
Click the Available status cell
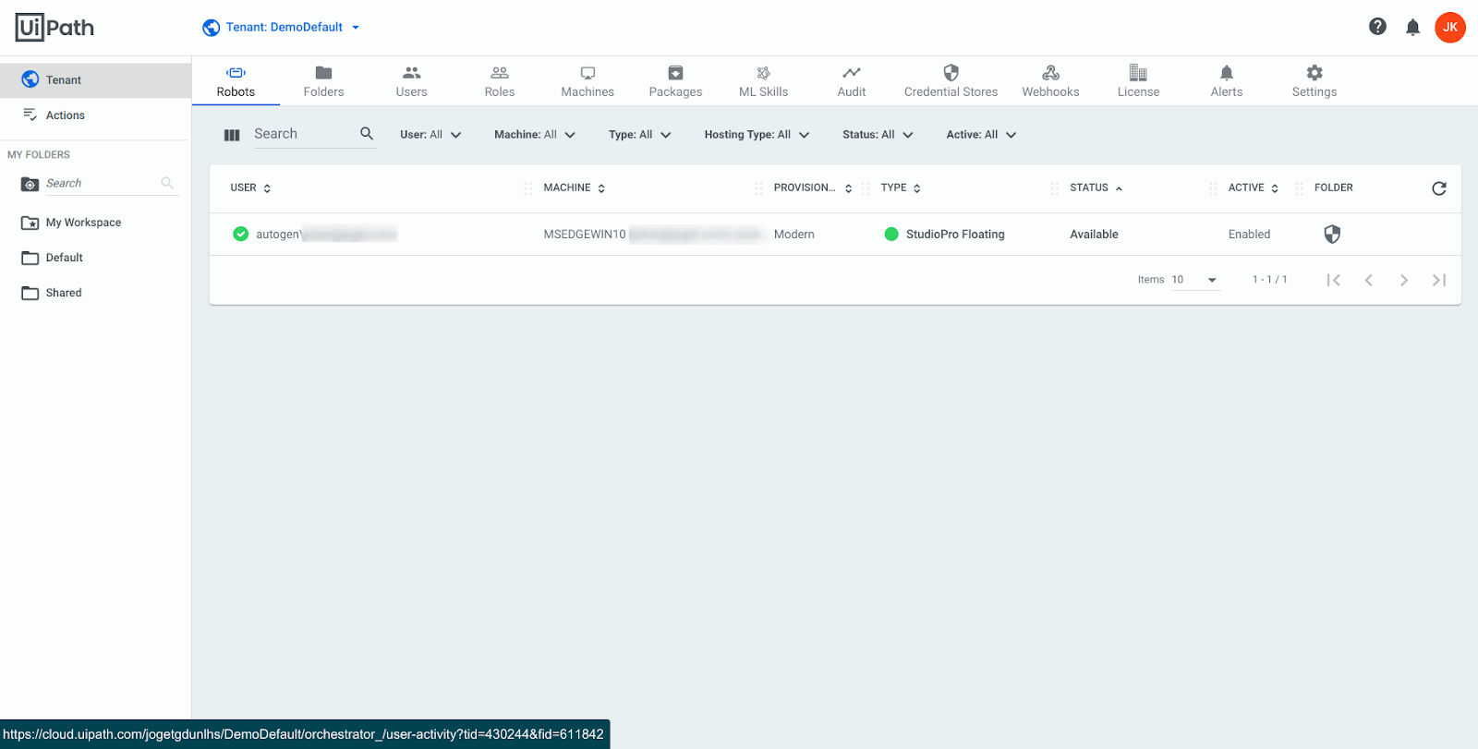1094,235
